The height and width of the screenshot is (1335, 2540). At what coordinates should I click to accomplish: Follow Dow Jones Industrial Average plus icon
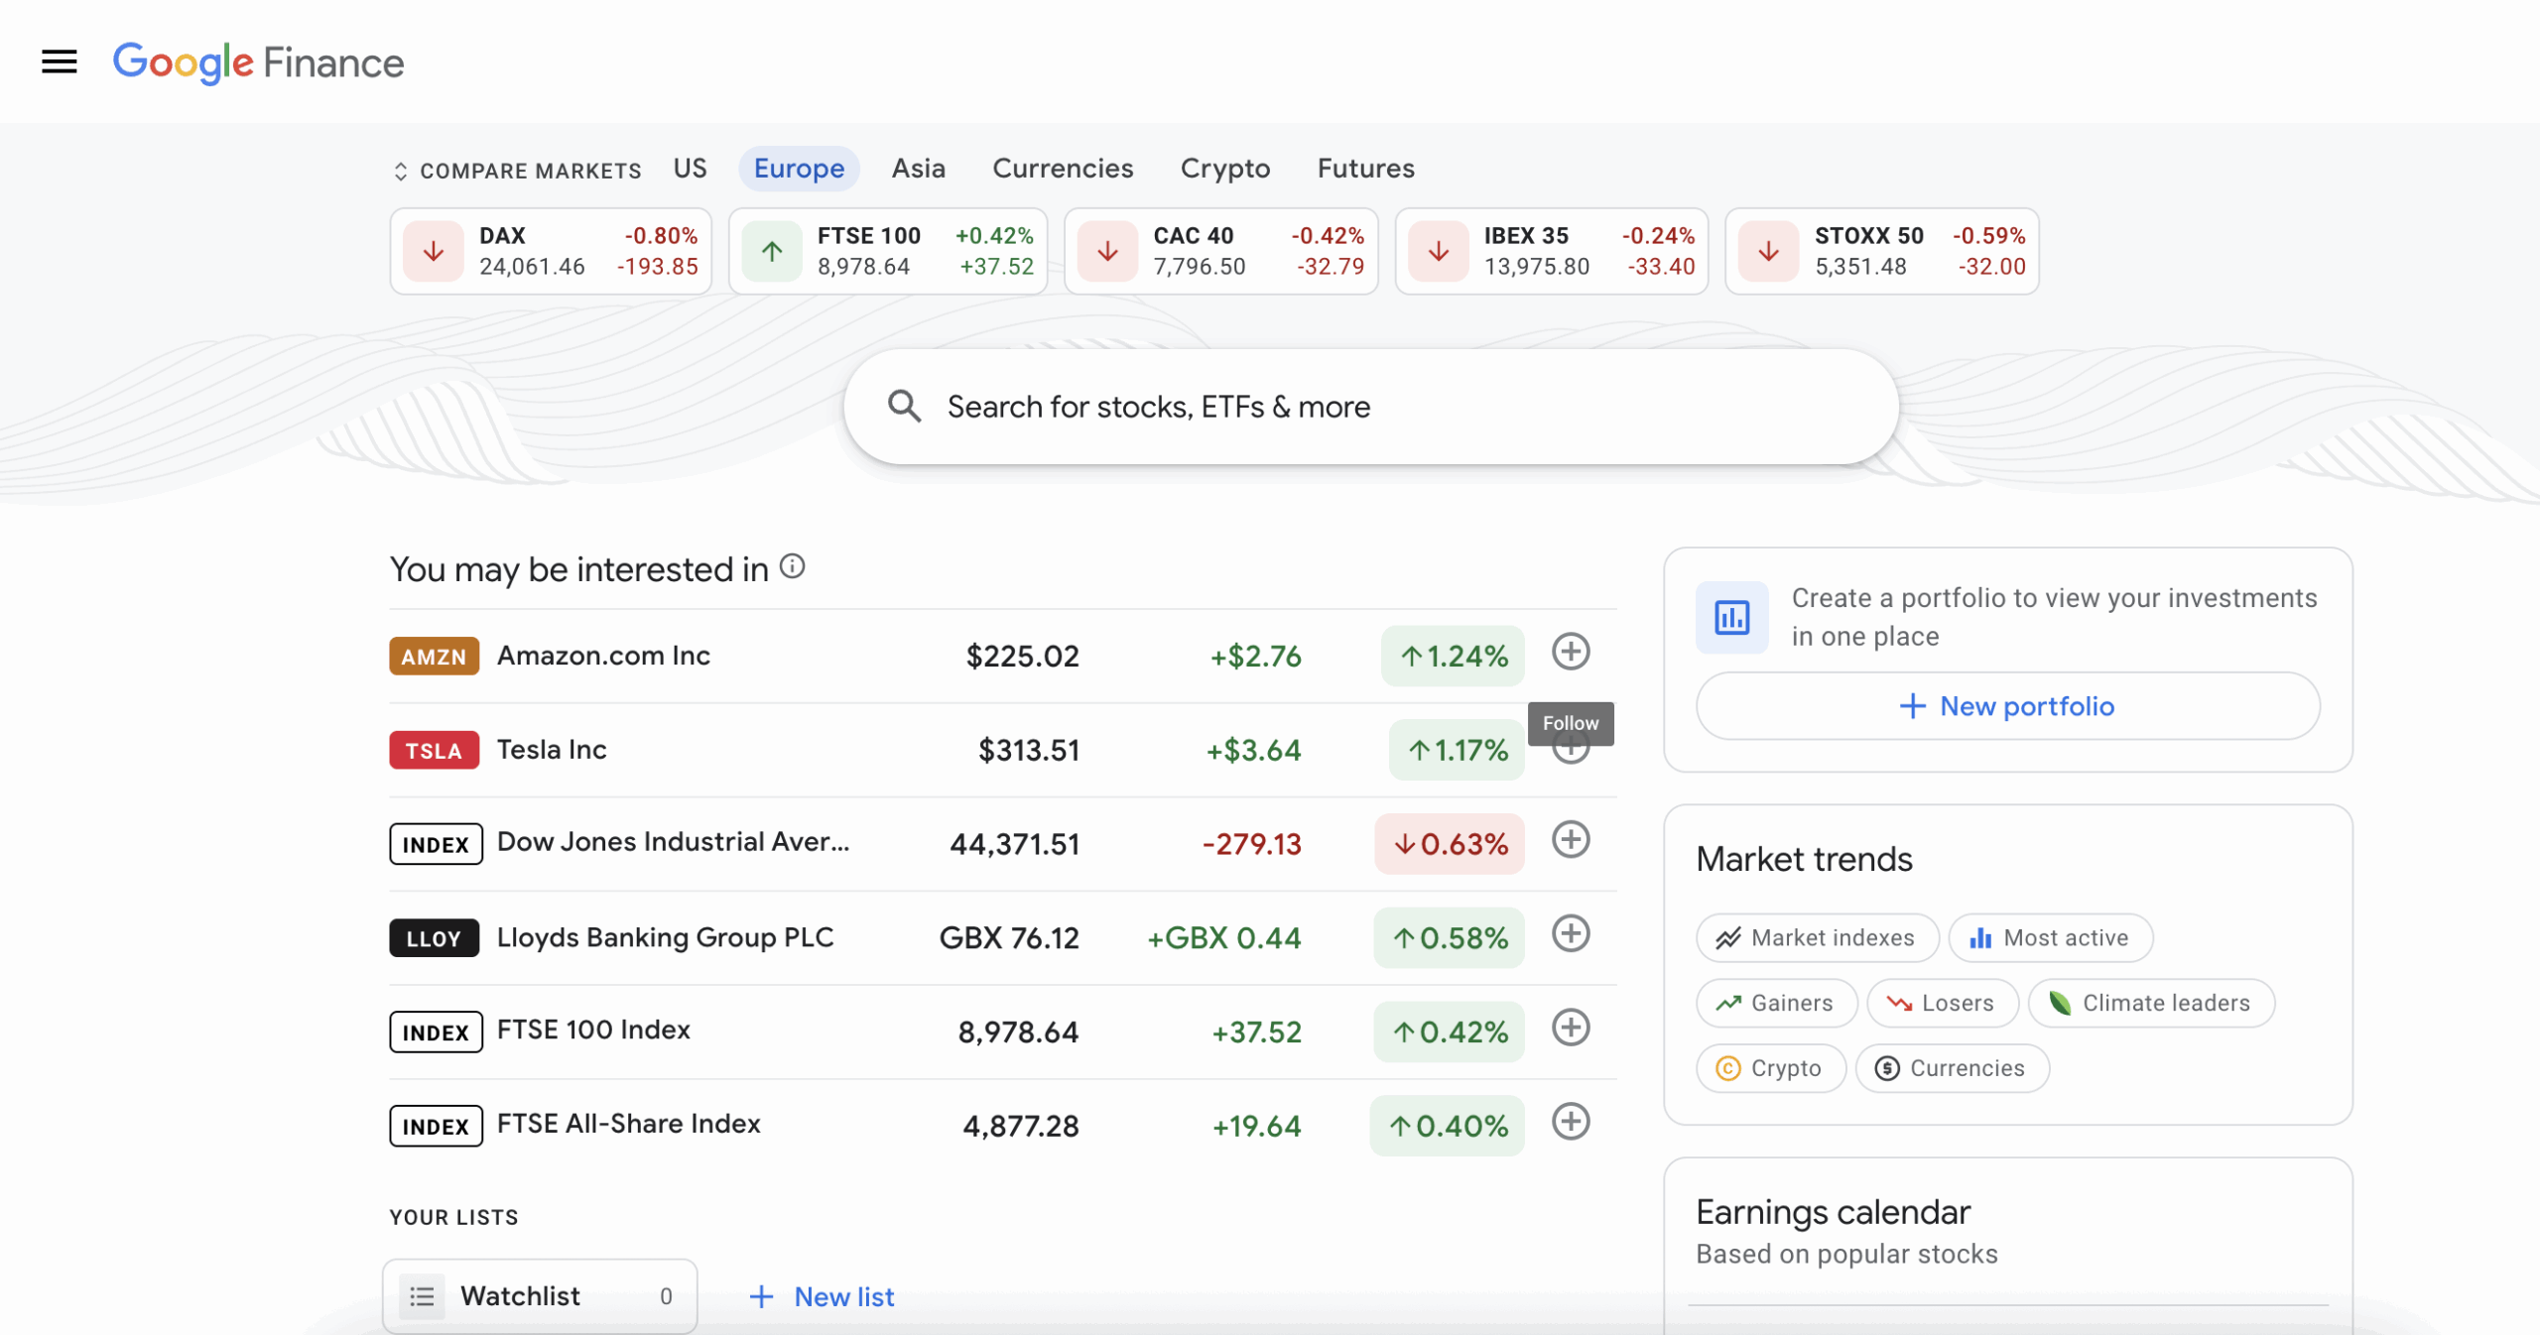[x=1571, y=840]
